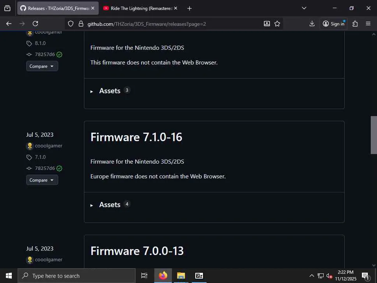Viewport: 377px width, 283px height.
Task: Open the Firefox application menu
Action: 368,24
